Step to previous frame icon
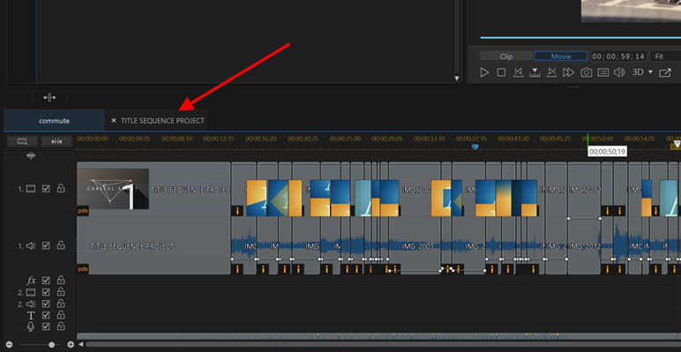Image resolution: width=681 pixels, height=352 pixels. (x=518, y=72)
